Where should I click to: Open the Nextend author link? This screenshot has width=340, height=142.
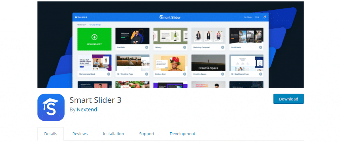pos(87,109)
